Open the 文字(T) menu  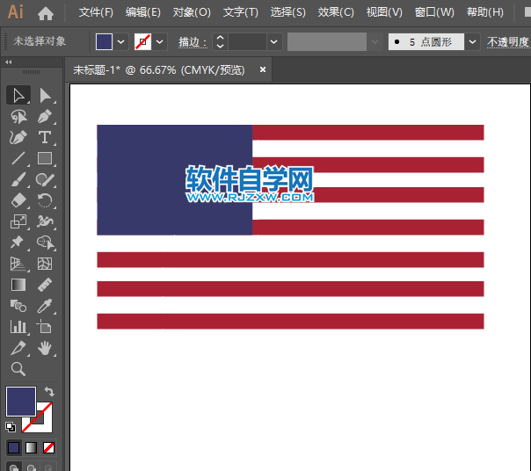pos(240,12)
